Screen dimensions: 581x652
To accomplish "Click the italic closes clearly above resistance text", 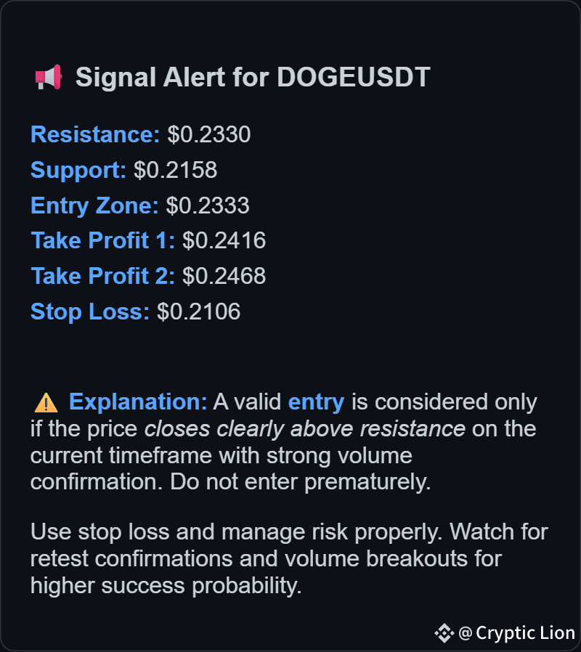I will click(x=305, y=428).
